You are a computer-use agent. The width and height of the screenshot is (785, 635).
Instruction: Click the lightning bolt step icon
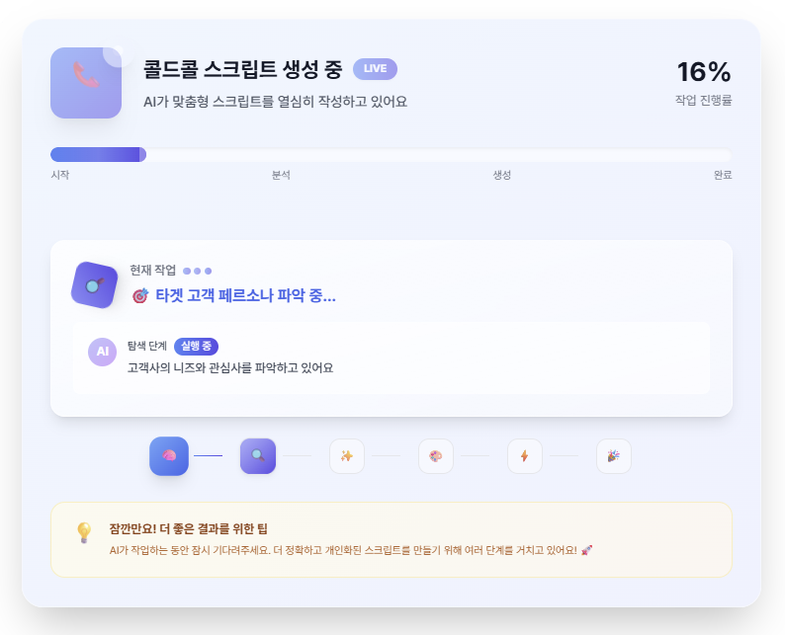click(525, 456)
